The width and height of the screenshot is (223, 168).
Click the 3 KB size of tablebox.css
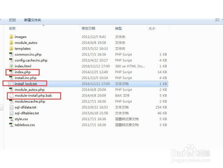163,125
